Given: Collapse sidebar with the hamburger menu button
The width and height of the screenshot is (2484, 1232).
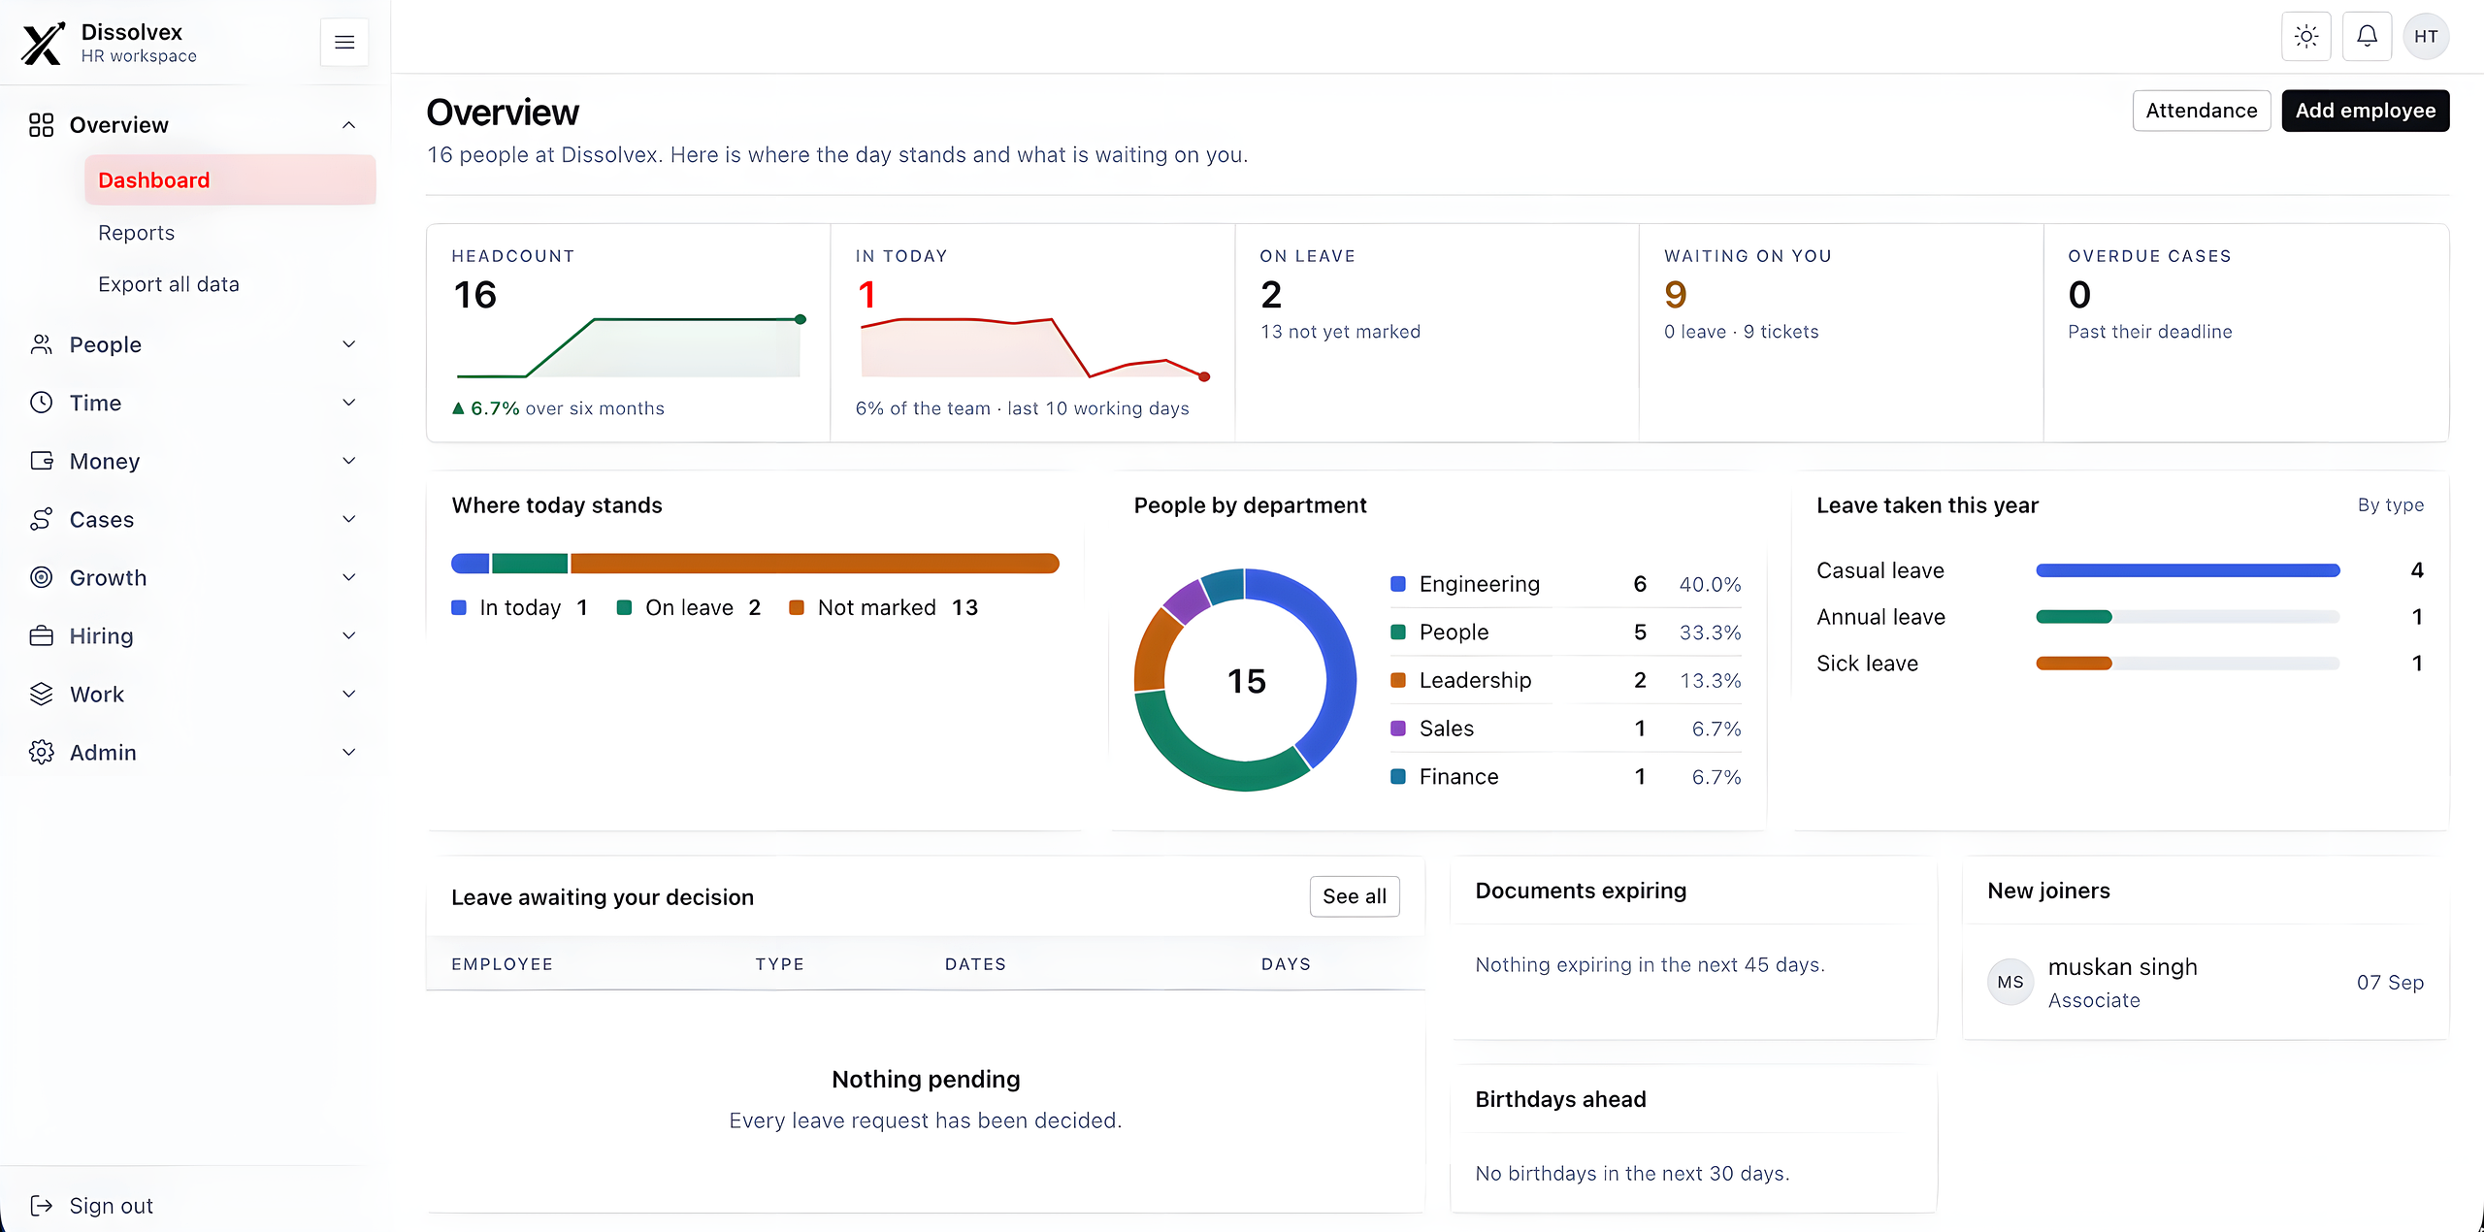Looking at the screenshot, I should (344, 42).
